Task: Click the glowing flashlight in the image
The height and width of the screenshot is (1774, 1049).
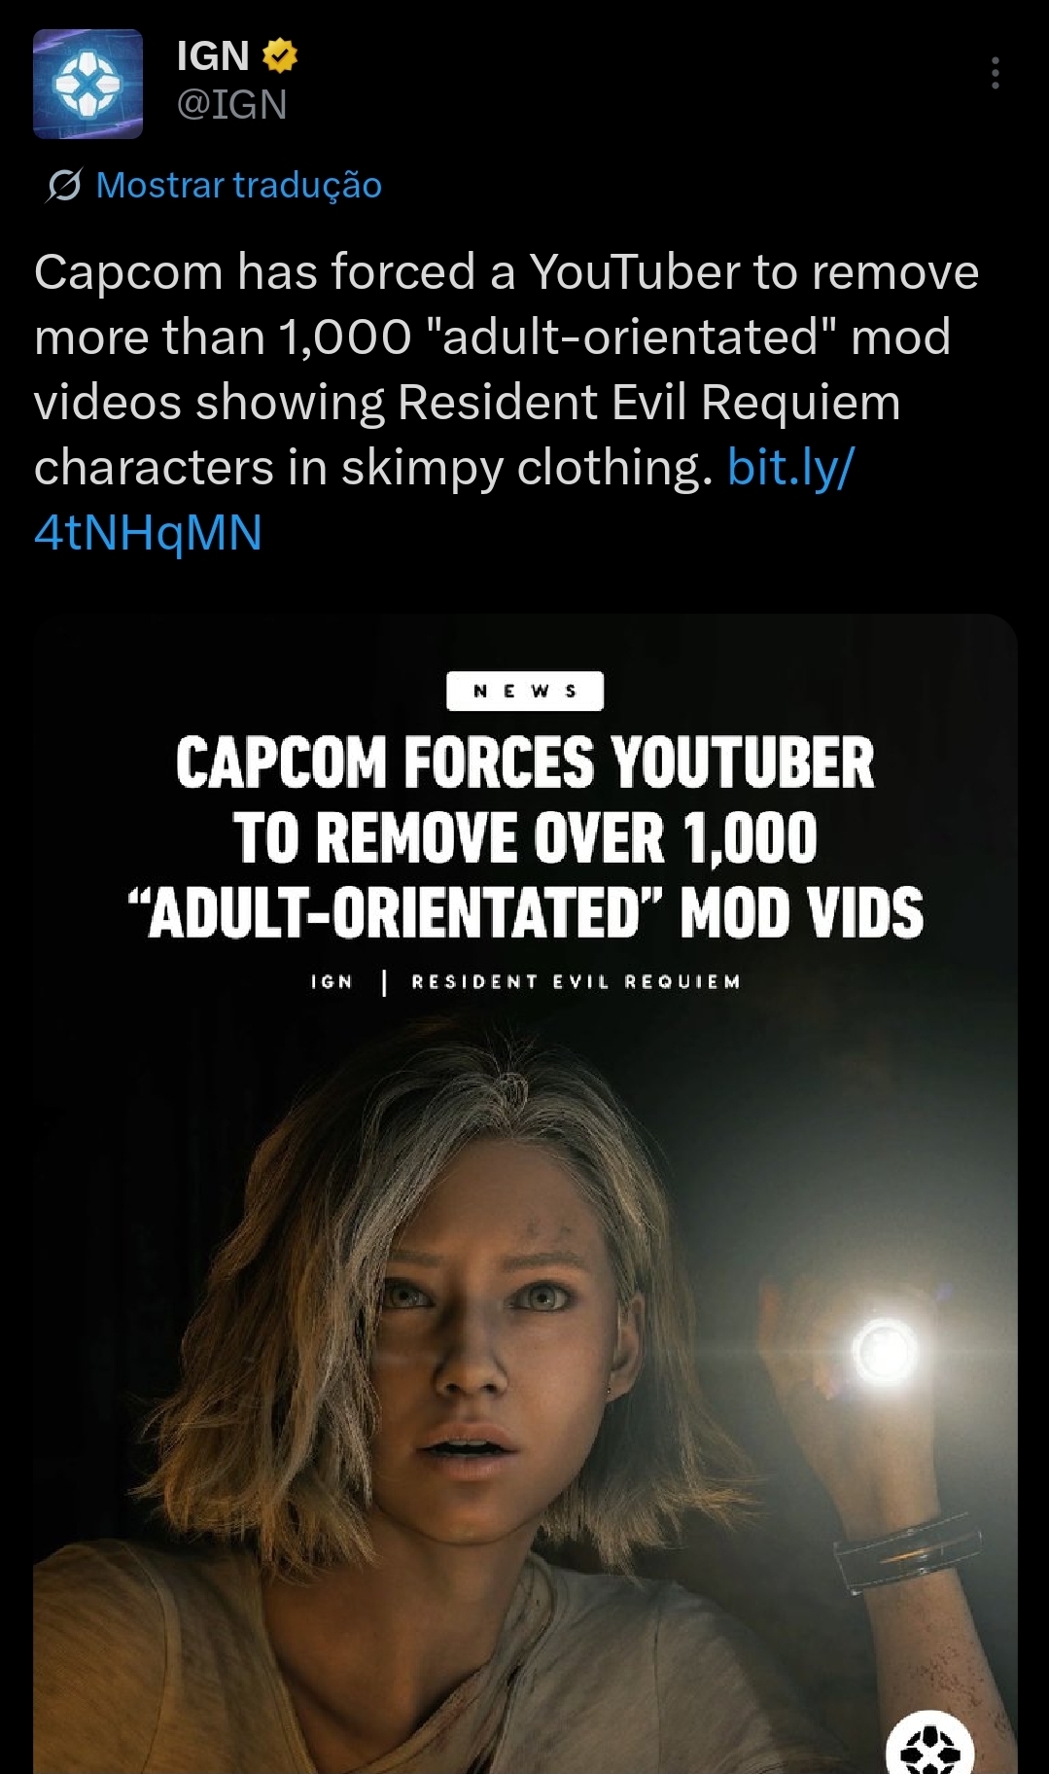Action: point(885,1351)
